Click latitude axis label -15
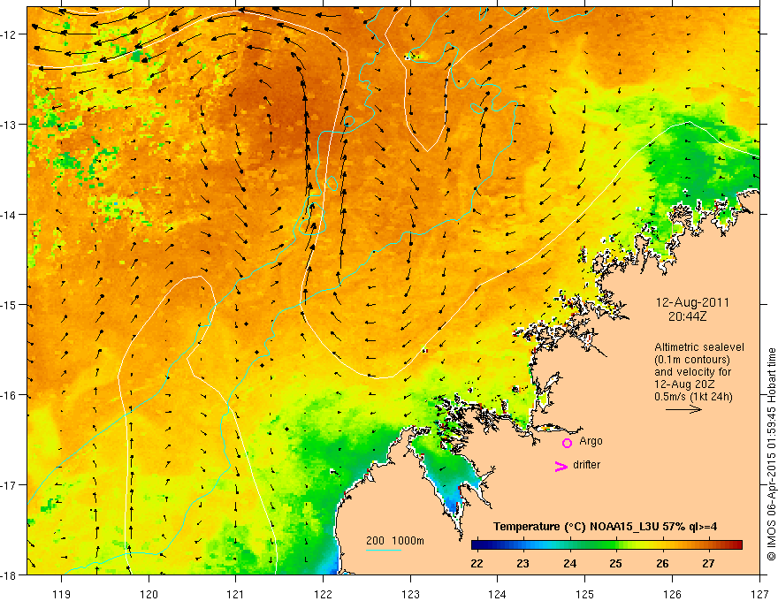 pos(10,305)
